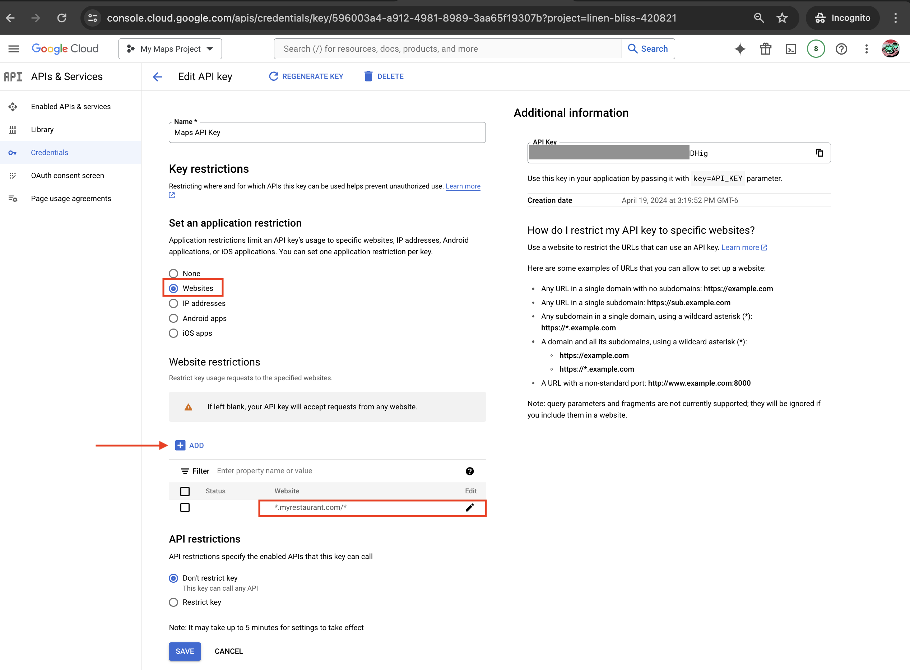Open the Gemini assistant sparkle icon

(740, 49)
